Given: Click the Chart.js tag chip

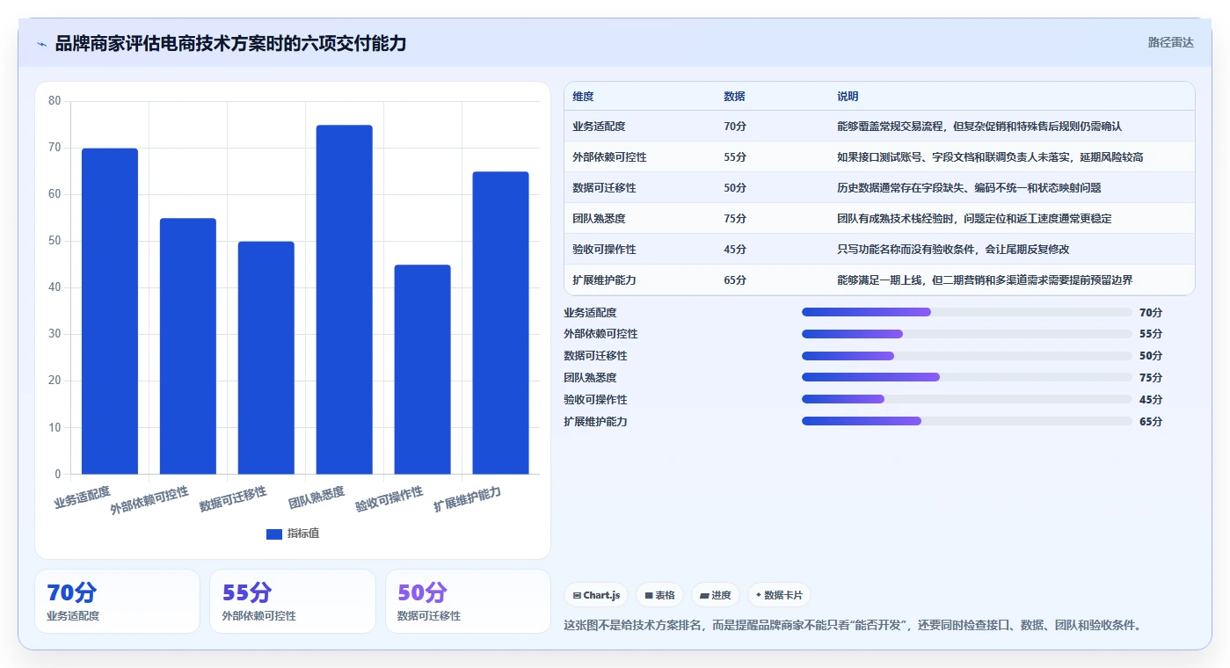Looking at the screenshot, I should 596,595.
